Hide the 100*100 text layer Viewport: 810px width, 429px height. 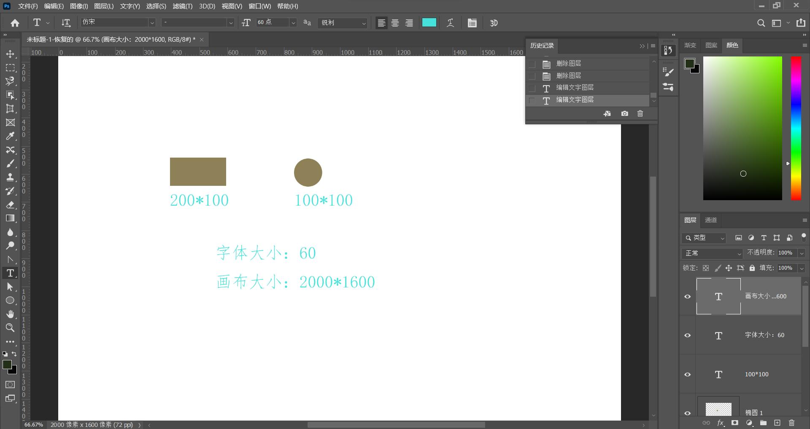[x=687, y=374]
